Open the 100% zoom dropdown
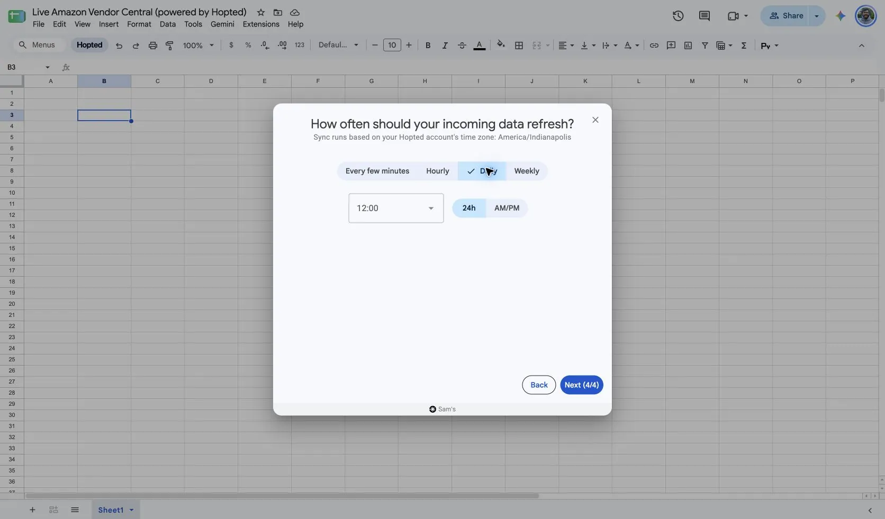Image resolution: width=885 pixels, height=519 pixels. pyautogui.click(x=198, y=45)
